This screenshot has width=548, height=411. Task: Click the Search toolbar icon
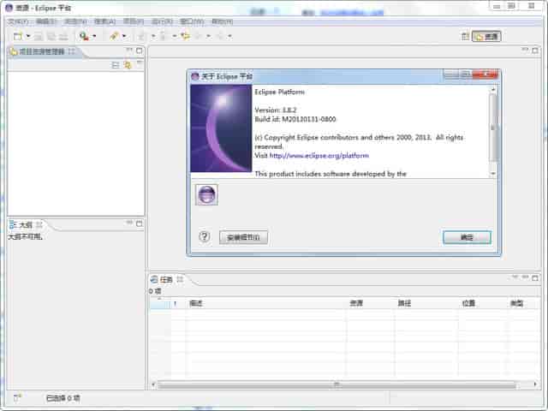click(x=114, y=36)
